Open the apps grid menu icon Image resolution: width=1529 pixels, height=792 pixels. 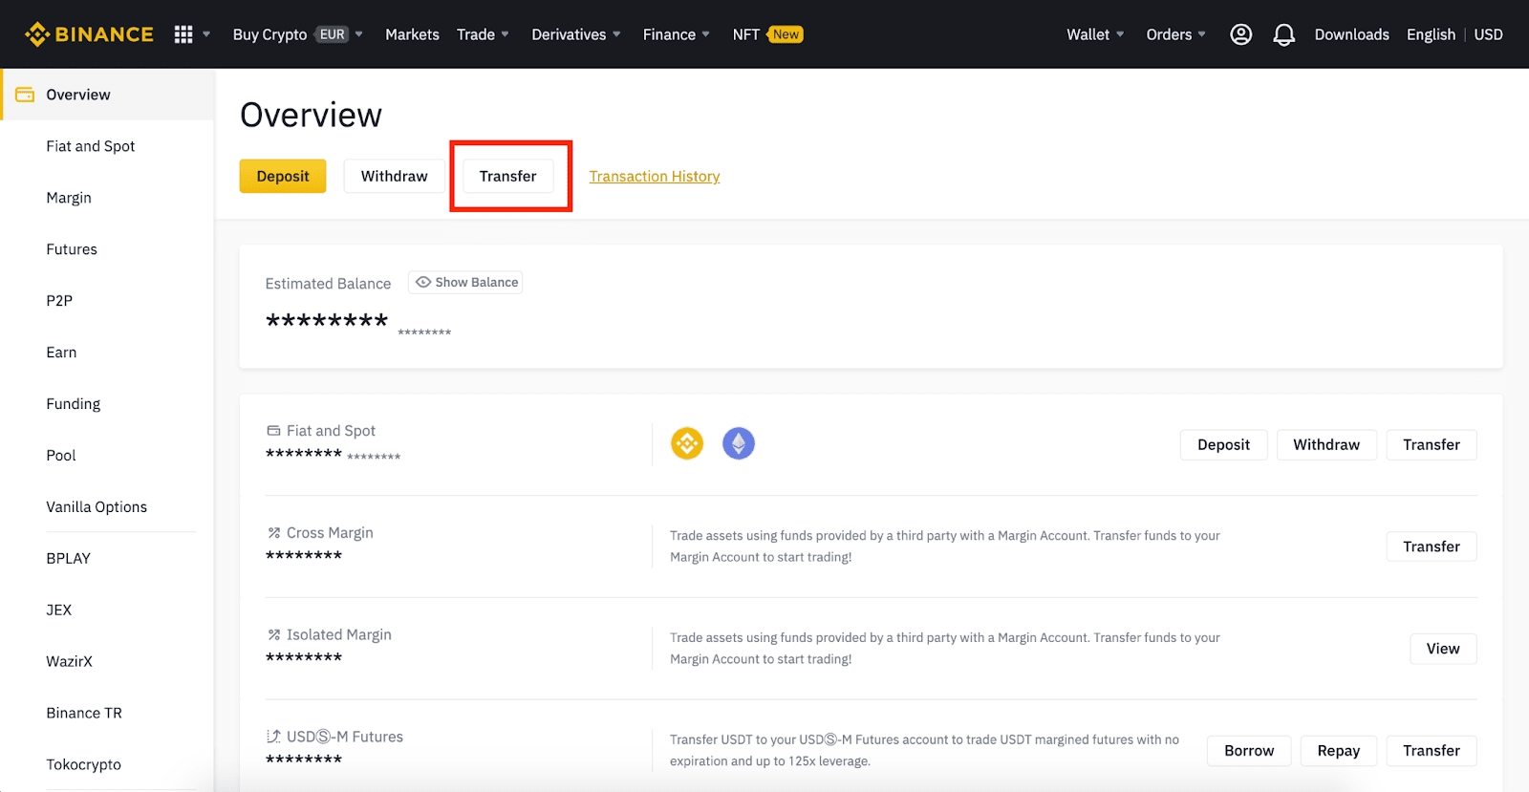[183, 34]
